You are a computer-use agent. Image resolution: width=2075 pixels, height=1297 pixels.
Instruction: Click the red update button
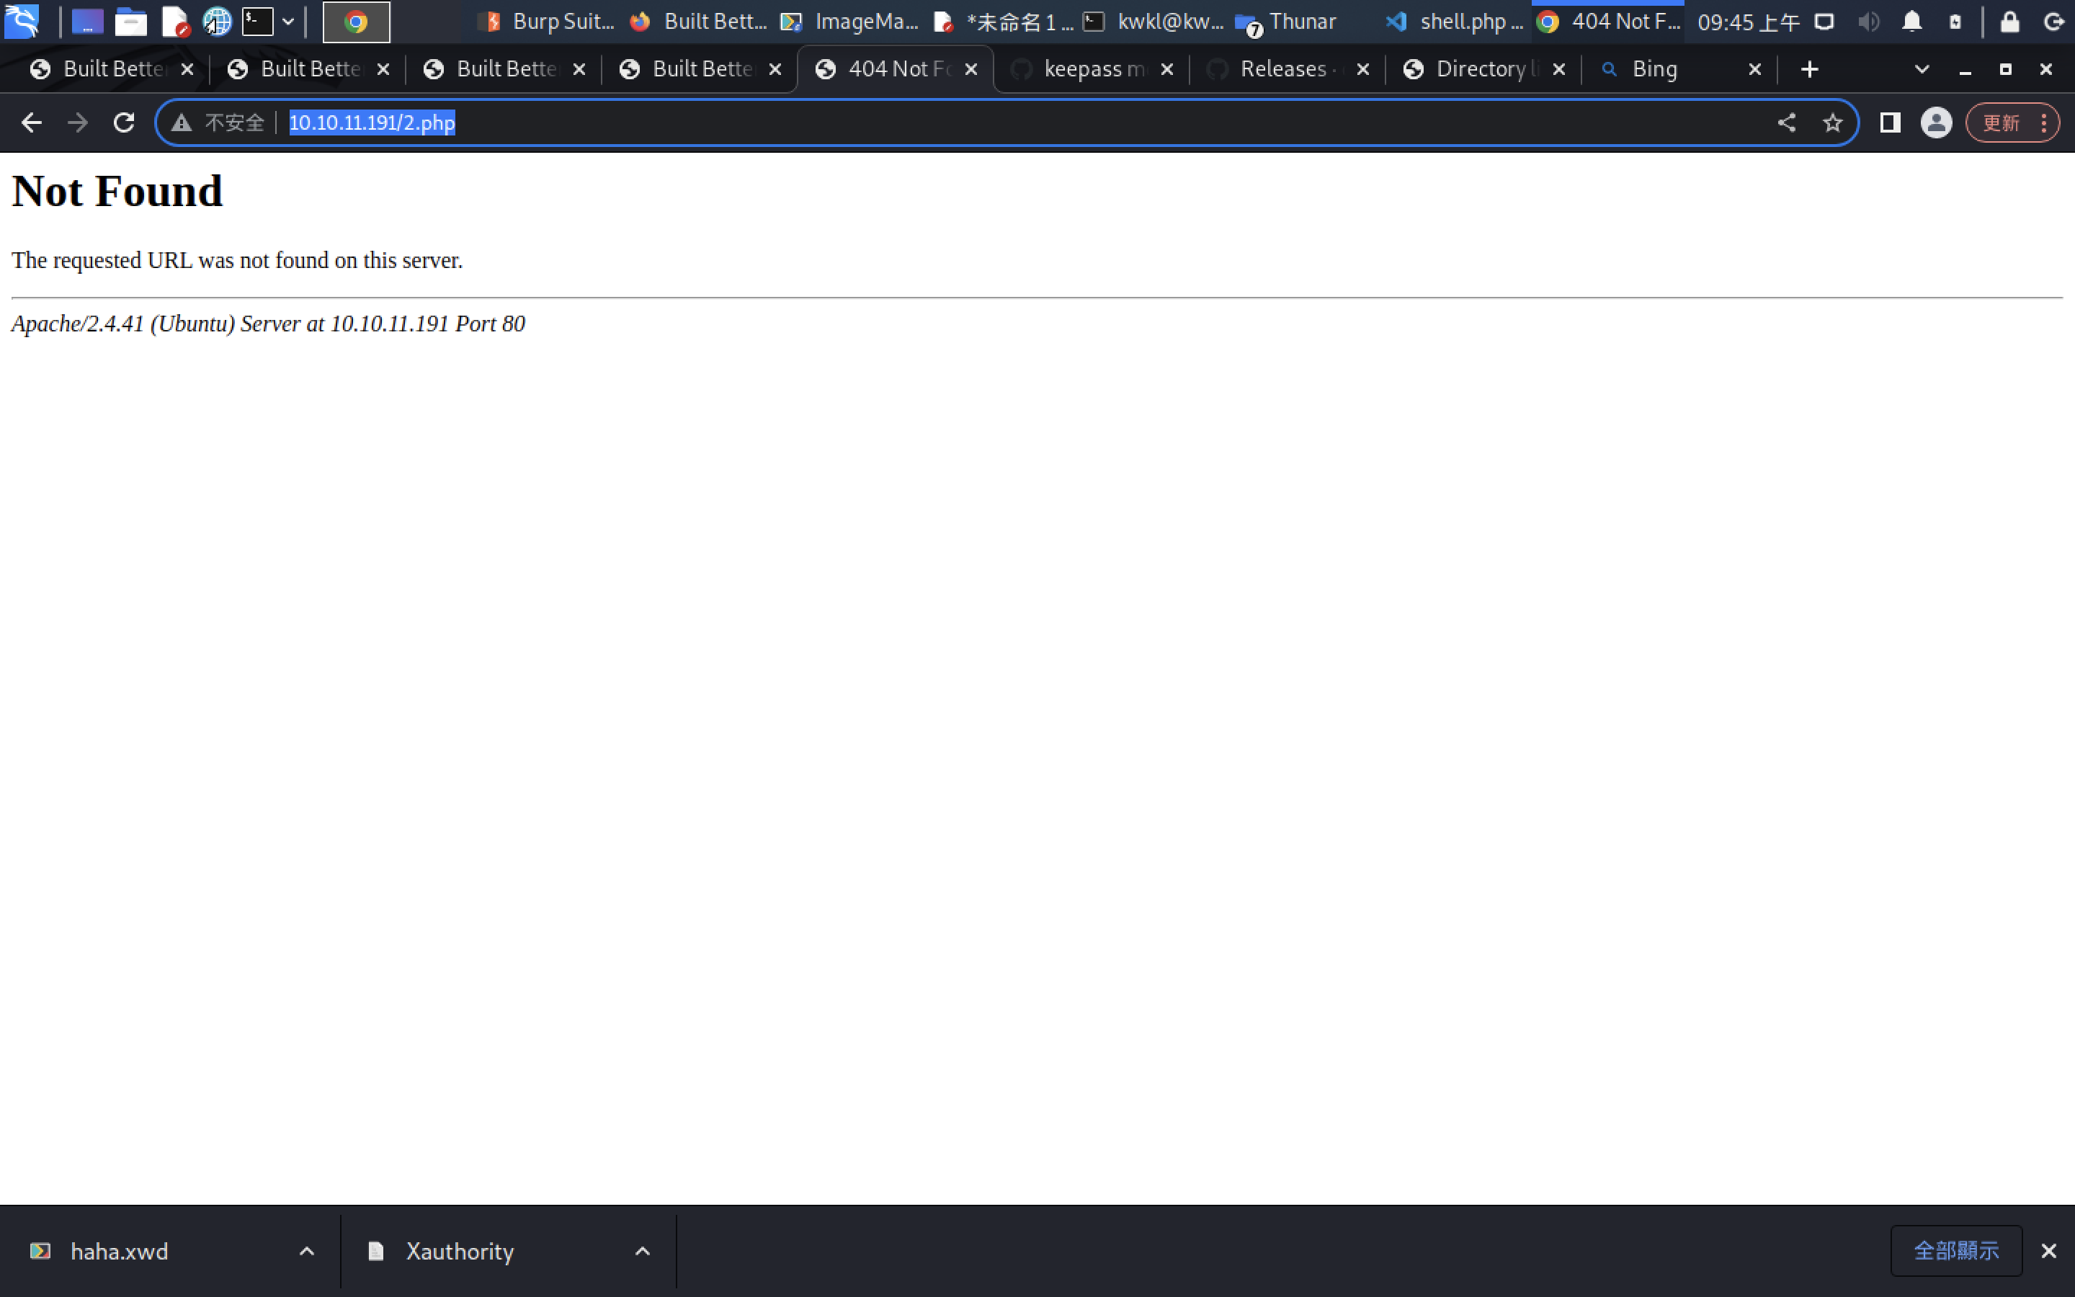pos(2002,122)
